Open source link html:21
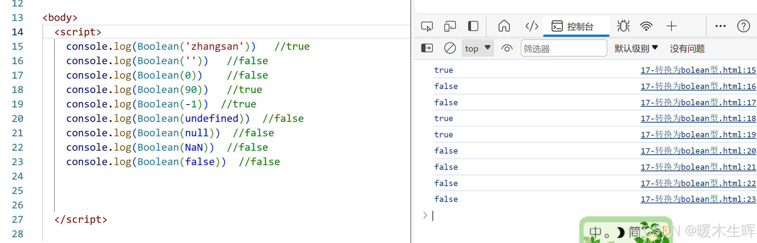 [x=698, y=167]
